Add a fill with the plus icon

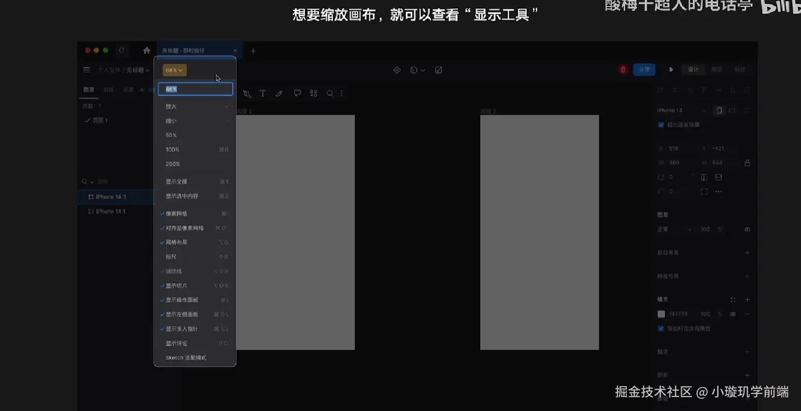(x=747, y=300)
